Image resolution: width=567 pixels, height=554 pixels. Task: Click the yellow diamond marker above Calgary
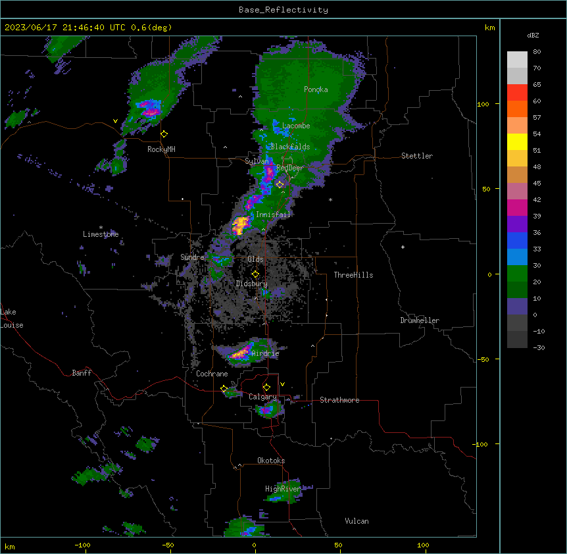[x=267, y=388]
